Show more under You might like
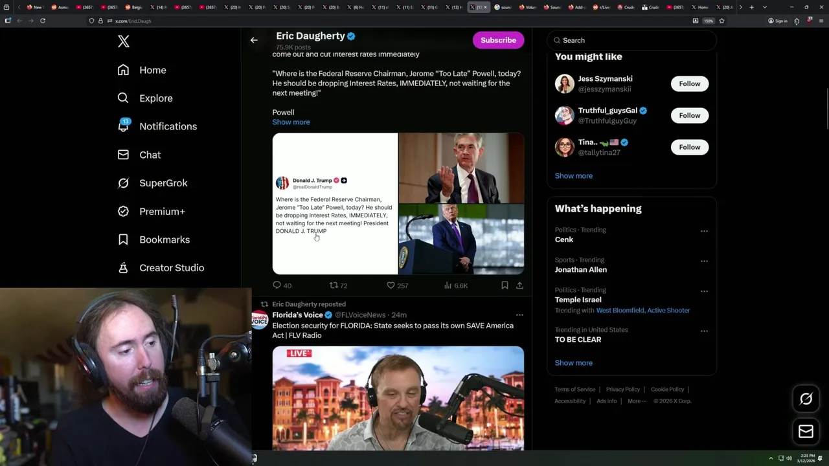This screenshot has height=466, width=829. (x=573, y=176)
